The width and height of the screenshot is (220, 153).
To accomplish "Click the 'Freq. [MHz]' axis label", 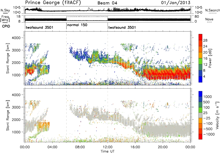I will 5,19.
